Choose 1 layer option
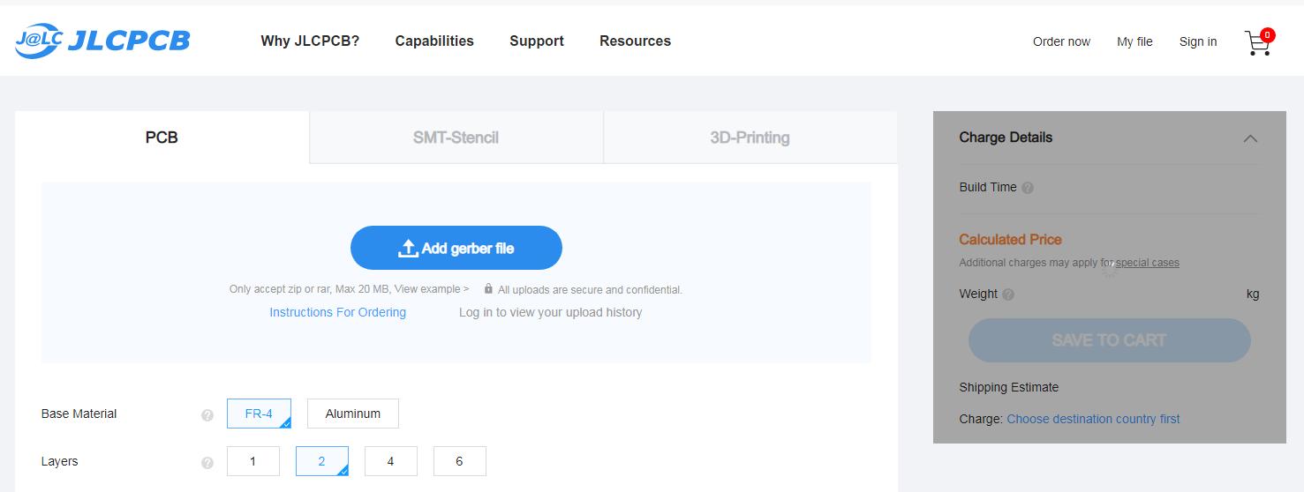This screenshot has width=1304, height=492. 253,461
